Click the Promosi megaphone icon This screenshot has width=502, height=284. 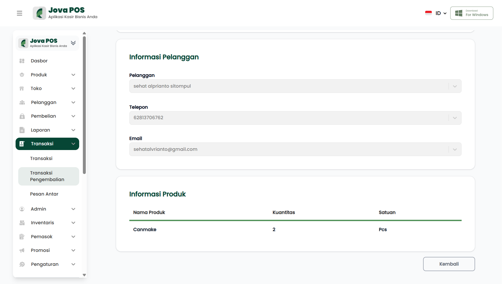[22, 250]
